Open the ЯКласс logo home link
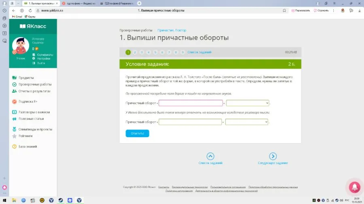This screenshot has width=364, height=204. point(33,26)
